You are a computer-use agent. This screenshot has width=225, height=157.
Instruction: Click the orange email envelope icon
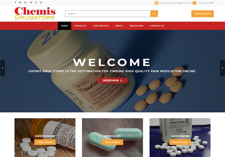click(156, 3)
